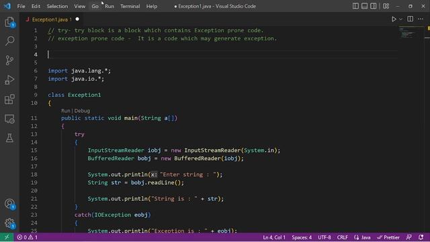Viewport: 430px width, 242px height.
Task: Open the Explorer view in activity bar
Action: pos(9,22)
